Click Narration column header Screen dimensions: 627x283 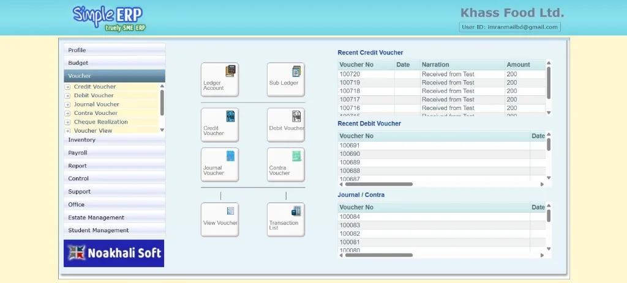pos(462,65)
